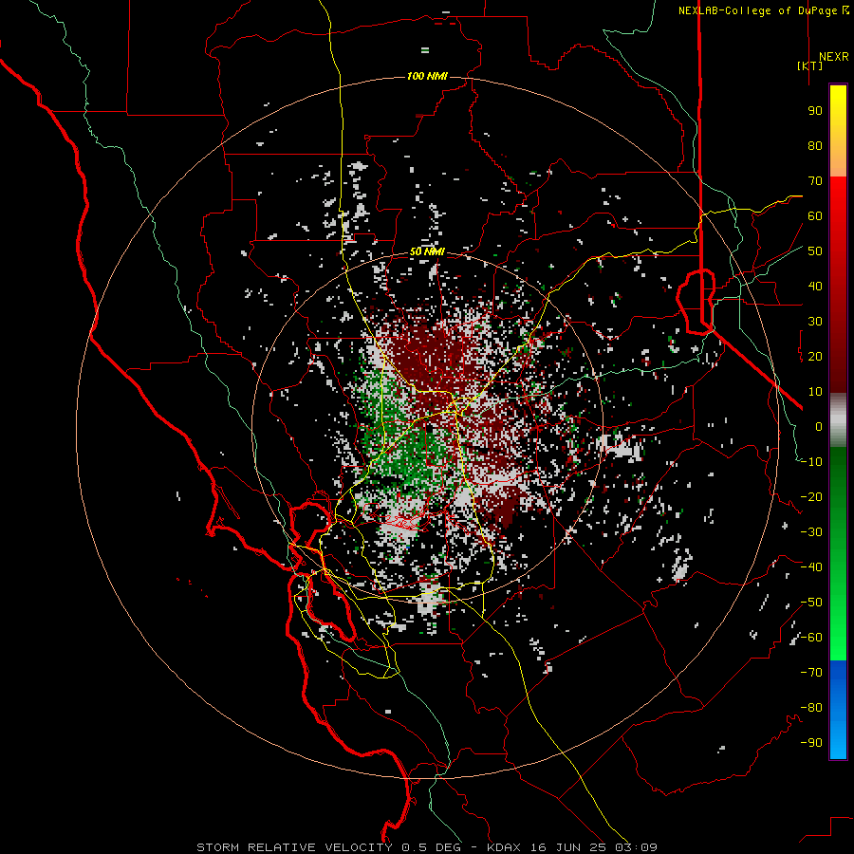This screenshot has width=854, height=854.
Task: Click the -80 value on the velocity scale
Action: point(811,708)
